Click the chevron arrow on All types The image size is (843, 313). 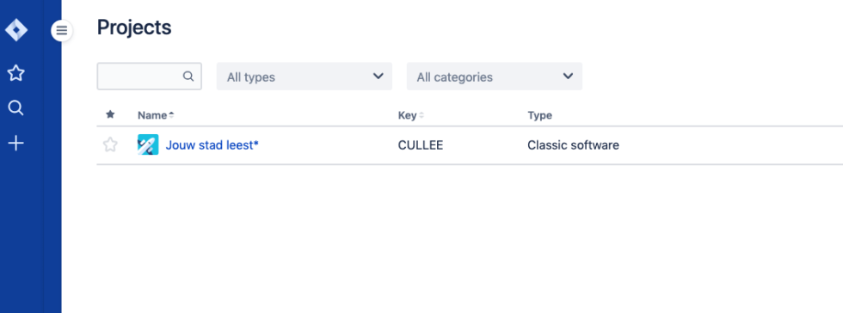378,77
